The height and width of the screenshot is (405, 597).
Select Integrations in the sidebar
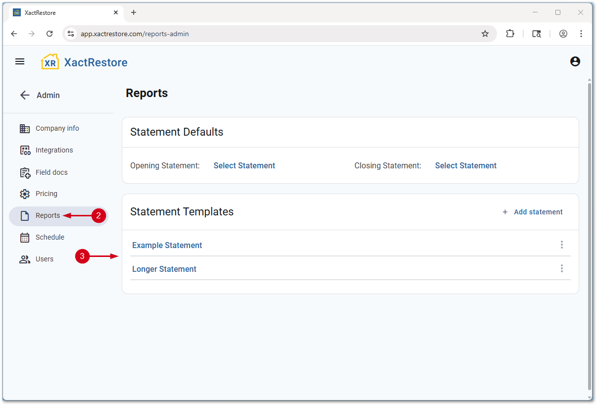54,150
